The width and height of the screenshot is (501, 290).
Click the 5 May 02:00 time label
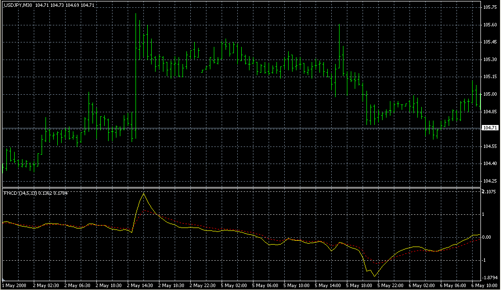tap(234, 285)
